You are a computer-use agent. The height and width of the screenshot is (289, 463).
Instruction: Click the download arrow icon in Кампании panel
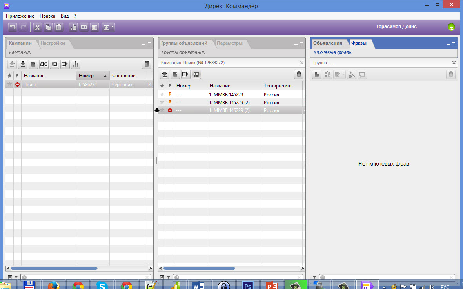pyautogui.click(x=23, y=64)
